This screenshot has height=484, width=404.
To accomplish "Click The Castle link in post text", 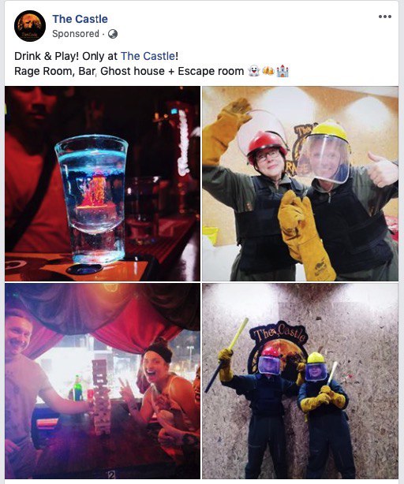I will click(x=148, y=56).
